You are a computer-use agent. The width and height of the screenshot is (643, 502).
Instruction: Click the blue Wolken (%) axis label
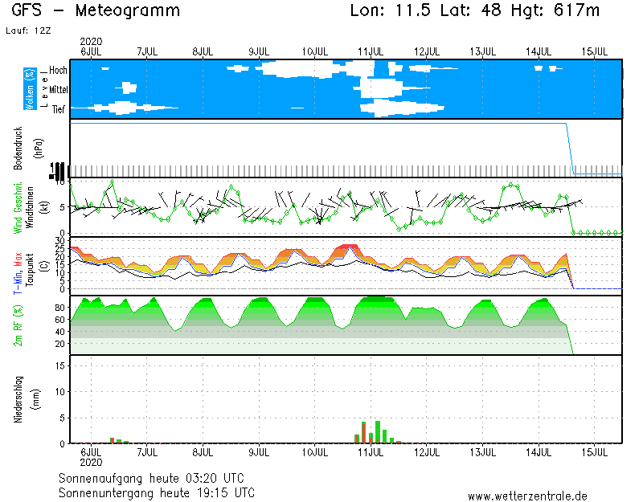coord(29,89)
